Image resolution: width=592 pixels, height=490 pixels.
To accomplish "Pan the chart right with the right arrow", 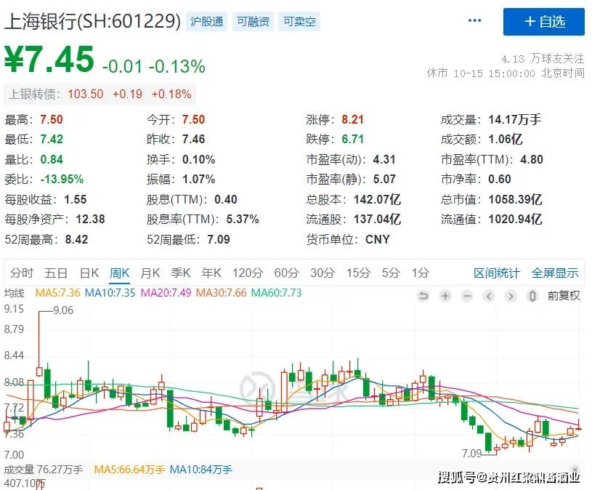I will click(x=509, y=296).
